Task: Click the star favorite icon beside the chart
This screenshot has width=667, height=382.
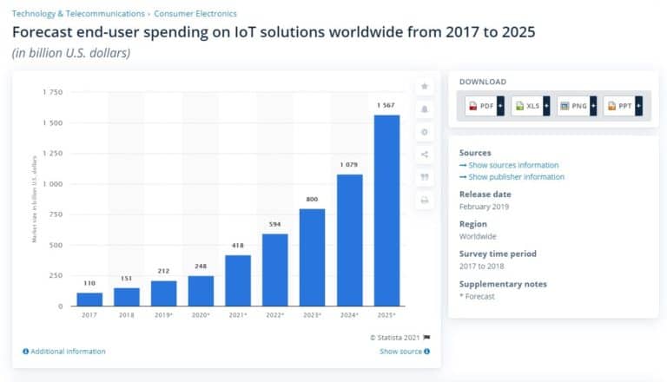Action: coord(424,86)
